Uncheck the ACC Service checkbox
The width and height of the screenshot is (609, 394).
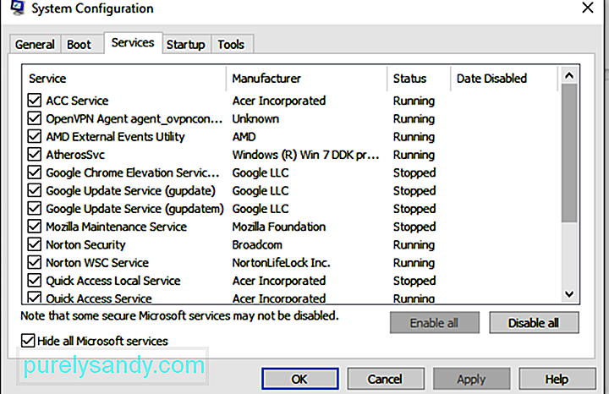coord(35,100)
